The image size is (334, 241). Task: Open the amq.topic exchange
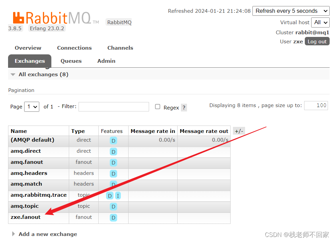(25, 206)
